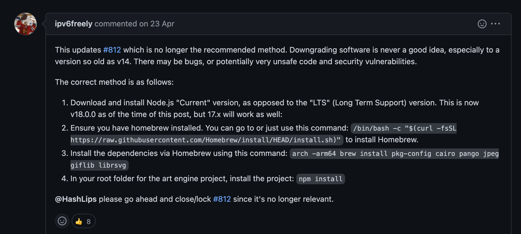The height and width of the screenshot is (234, 521).
Task: Click the install.sh URL code segment
Action: tap(206, 140)
